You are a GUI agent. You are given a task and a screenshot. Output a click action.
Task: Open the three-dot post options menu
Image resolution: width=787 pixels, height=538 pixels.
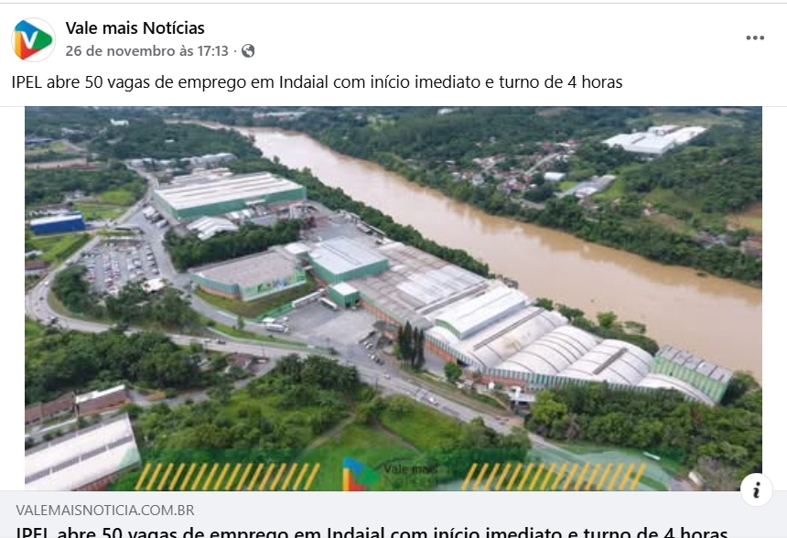[x=755, y=38]
